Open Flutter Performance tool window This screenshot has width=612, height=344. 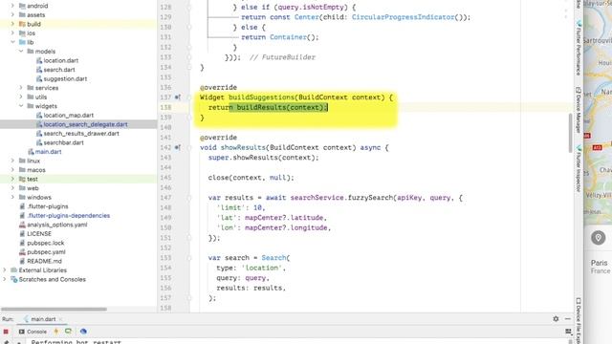click(x=579, y=47)
